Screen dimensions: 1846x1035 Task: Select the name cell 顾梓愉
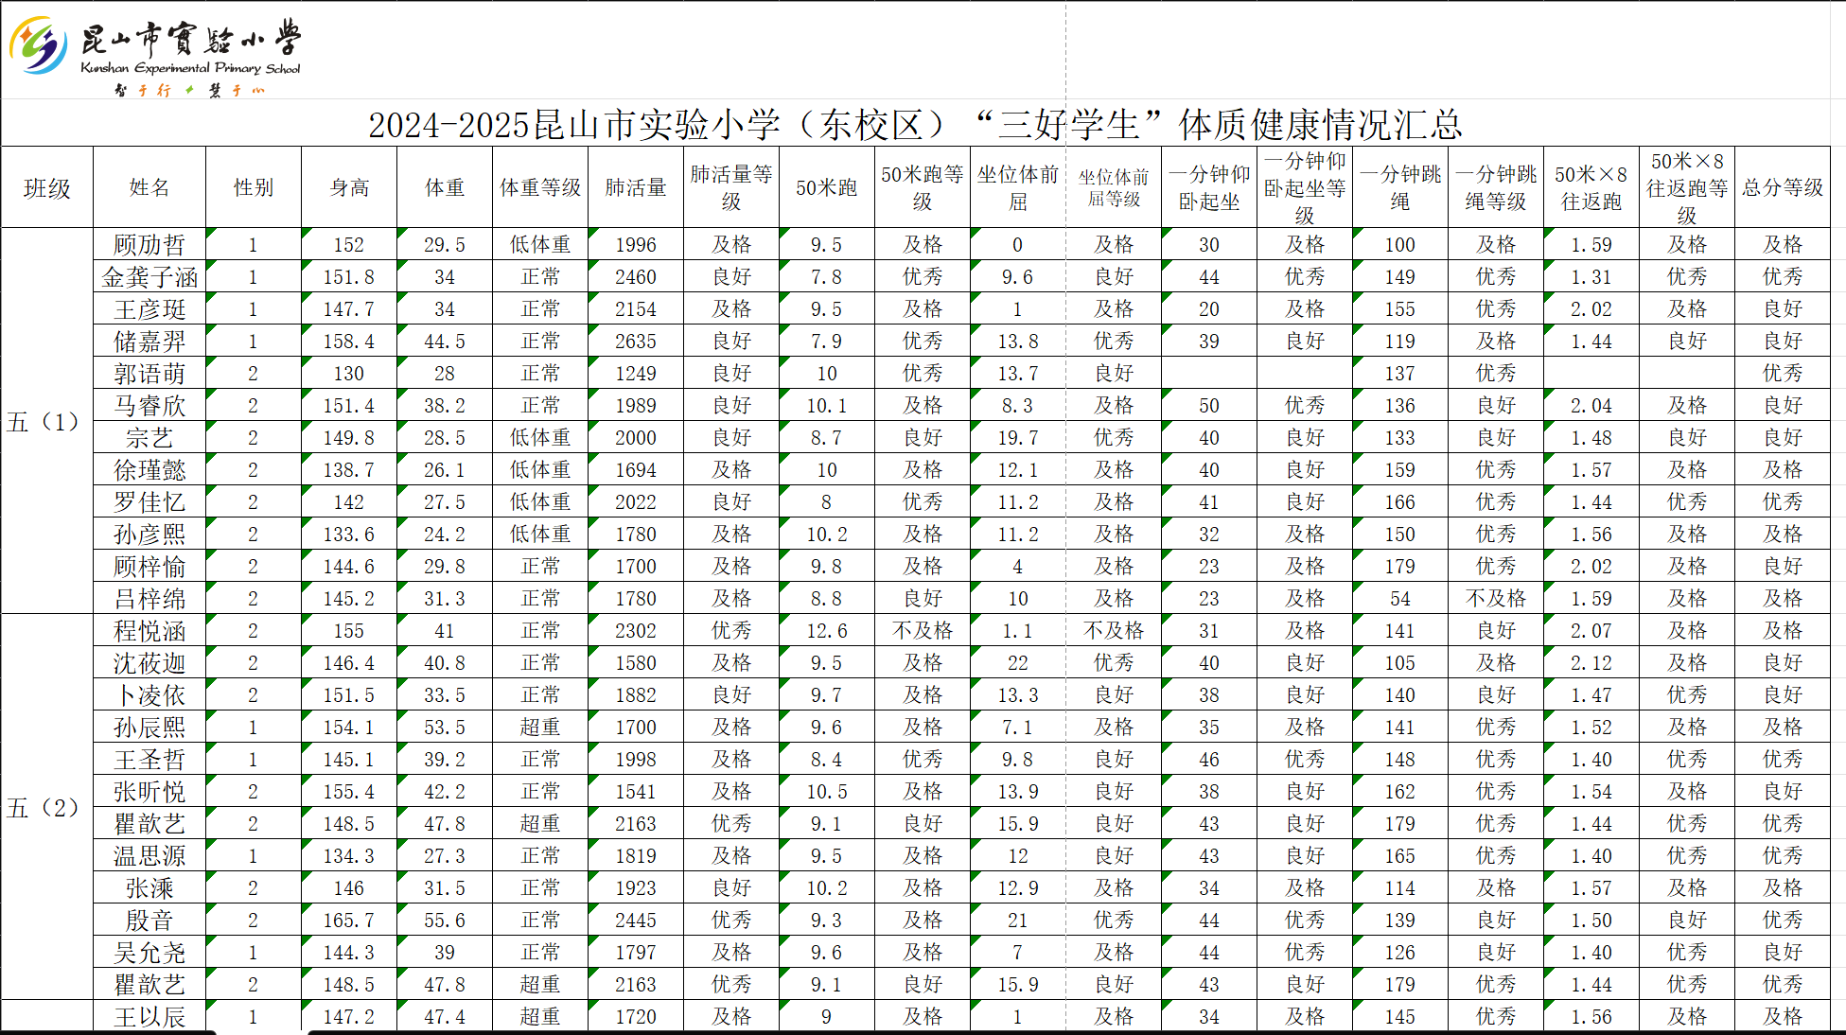click(149, 567)
